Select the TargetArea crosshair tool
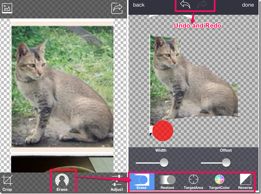261x194 pixels. point(193,181)
